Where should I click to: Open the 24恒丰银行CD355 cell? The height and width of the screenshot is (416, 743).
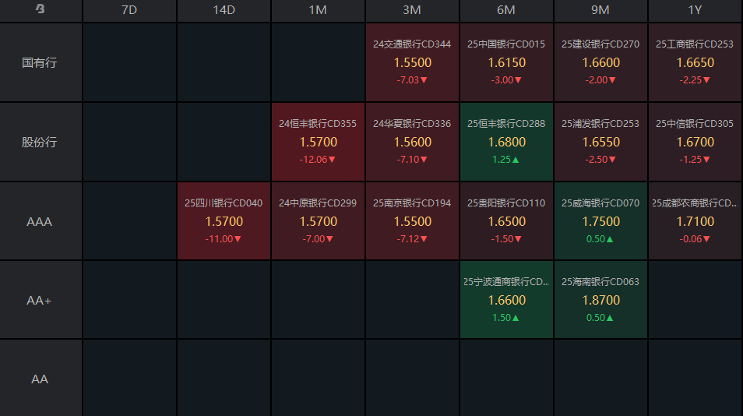318,142
